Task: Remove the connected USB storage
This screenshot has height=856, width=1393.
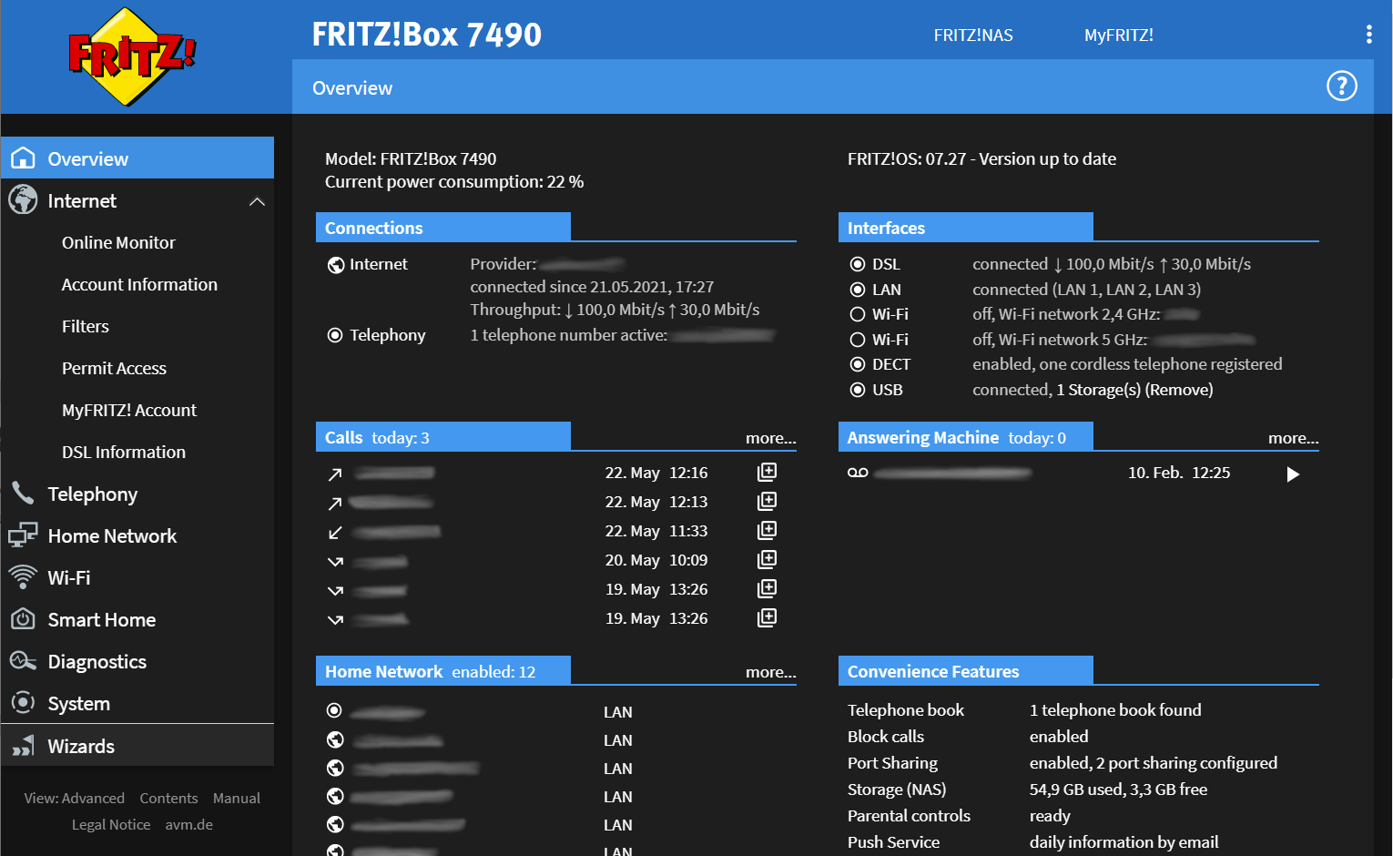Action: pos(1185,389)
